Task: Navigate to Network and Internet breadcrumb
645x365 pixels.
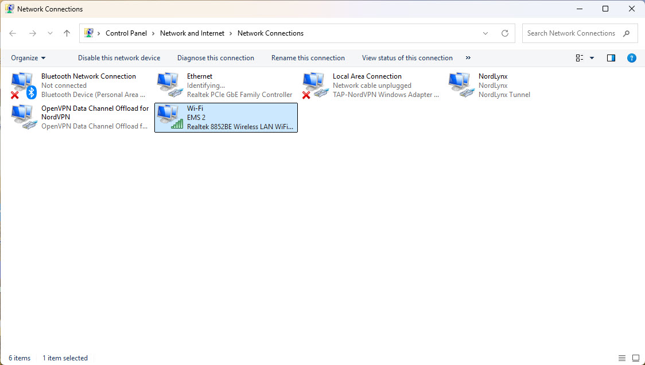Action: tap(192, 33)
